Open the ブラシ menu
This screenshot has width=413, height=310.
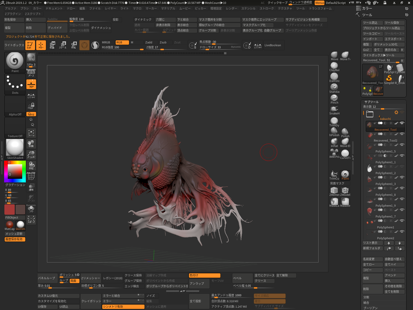[25, 9]
